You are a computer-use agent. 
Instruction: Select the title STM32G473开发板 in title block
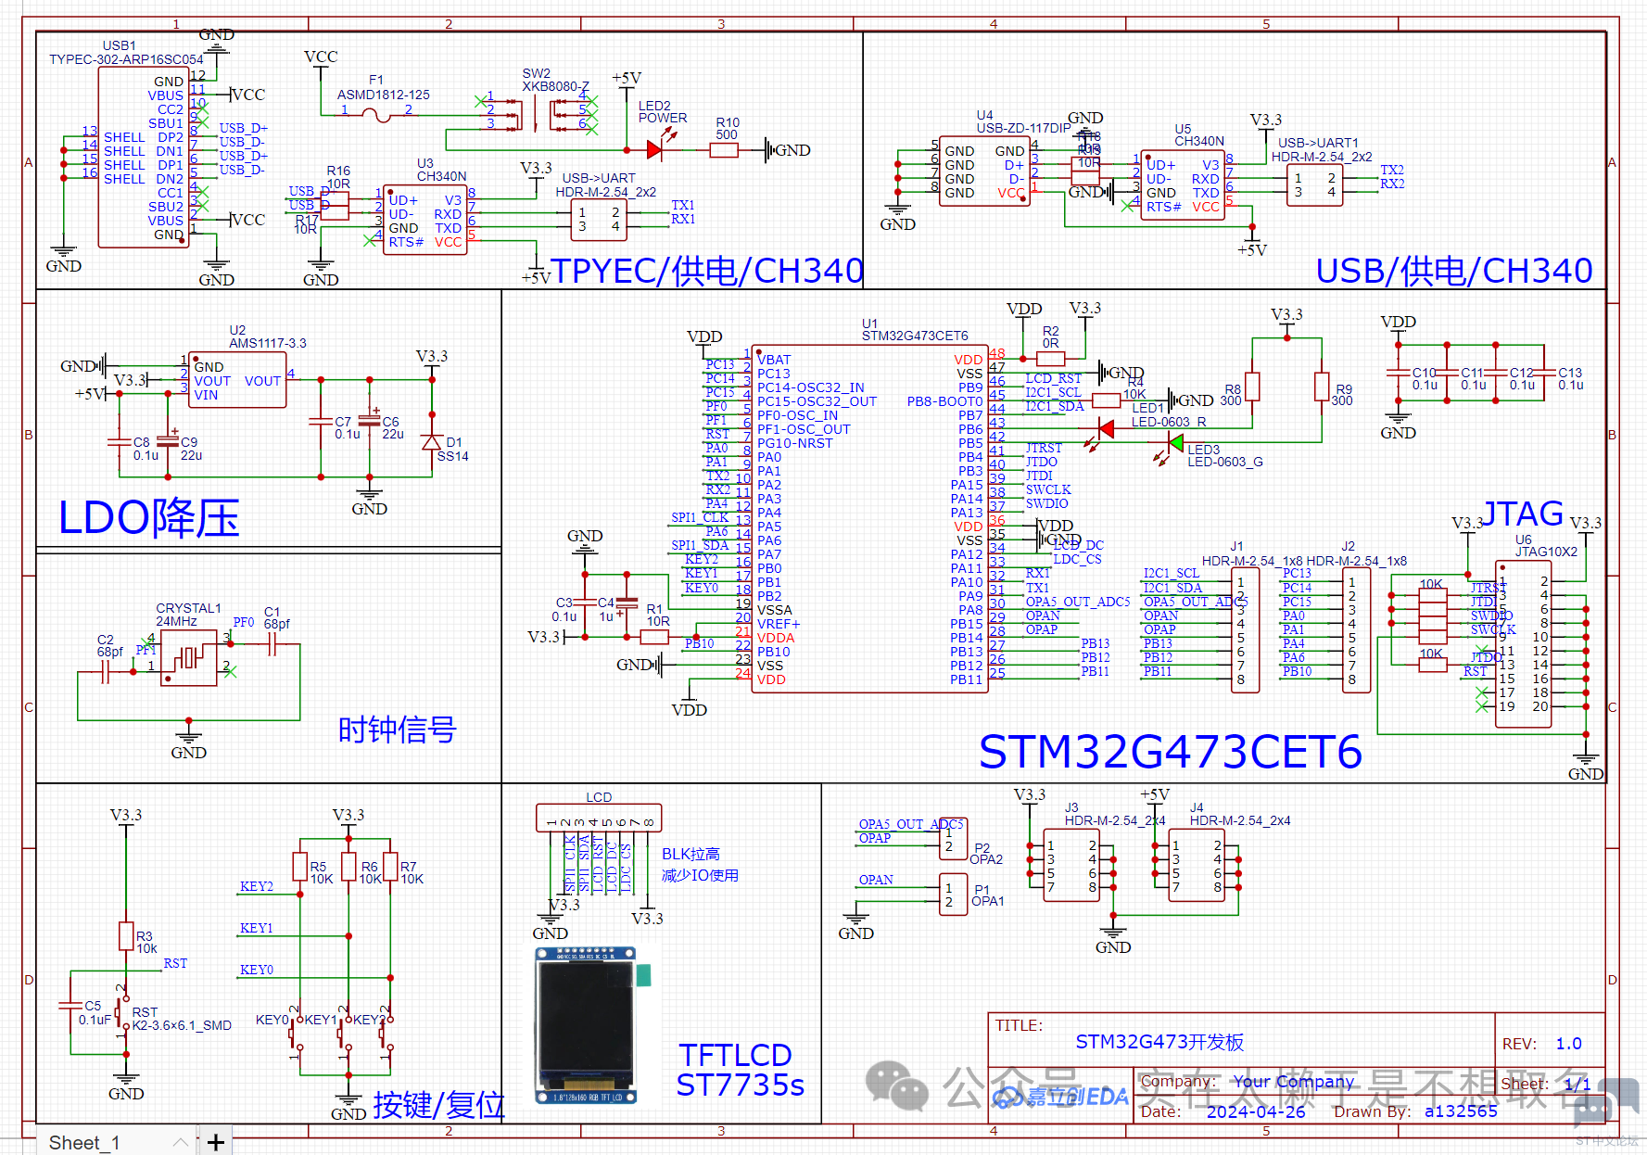[x=1159, y=1042]
